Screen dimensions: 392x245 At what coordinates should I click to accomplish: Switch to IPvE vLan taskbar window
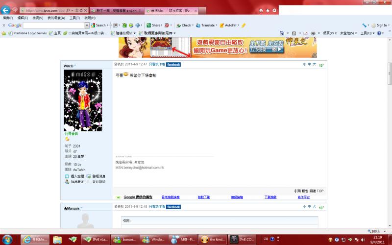tap(95, 240)
